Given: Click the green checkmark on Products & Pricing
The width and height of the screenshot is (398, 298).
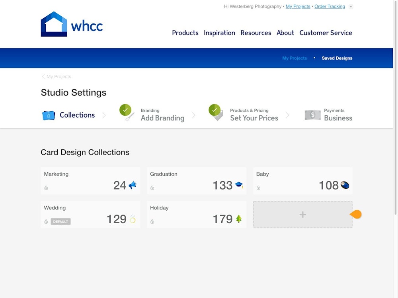Looking at the screenshot, I should click(x=215, y=110).
